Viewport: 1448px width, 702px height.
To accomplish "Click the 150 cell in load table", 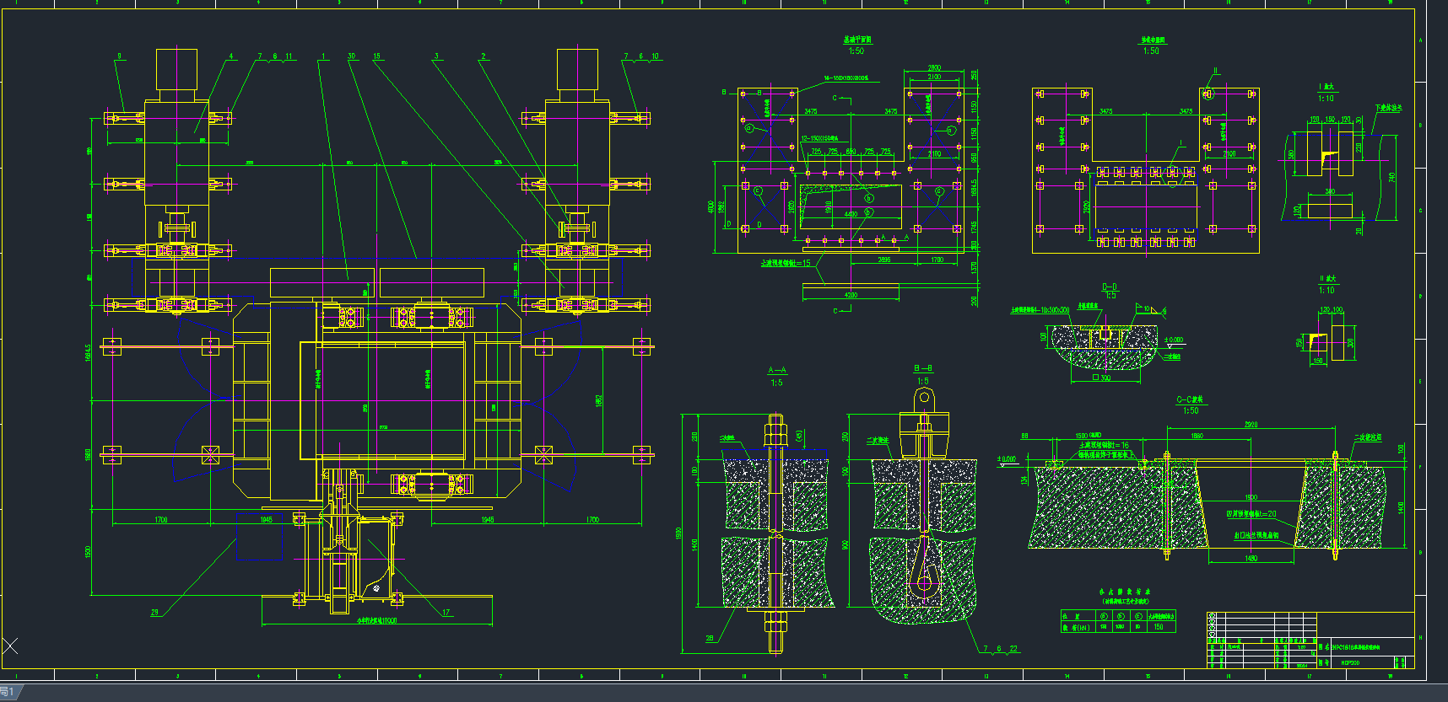I will click(1159, 627).
